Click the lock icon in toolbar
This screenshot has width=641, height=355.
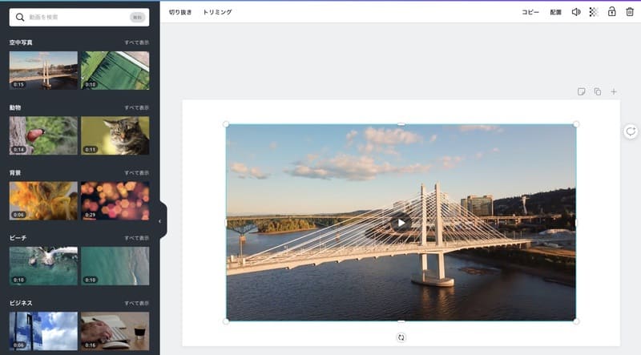pyautogui.click(x=612, y=12)
